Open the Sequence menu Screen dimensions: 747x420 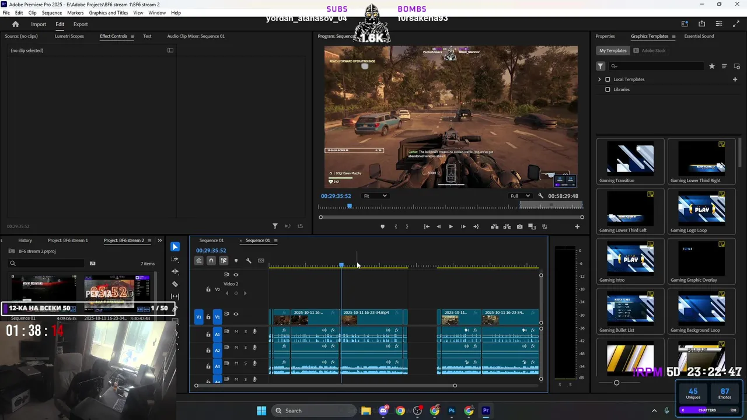[52, 13]
